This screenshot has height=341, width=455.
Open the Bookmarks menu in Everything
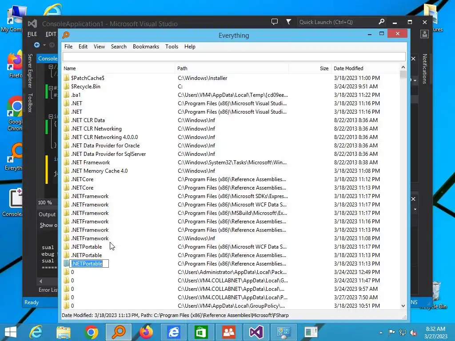(146, 46)
